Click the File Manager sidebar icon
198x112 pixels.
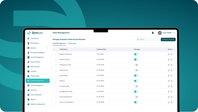pos(28,76)
